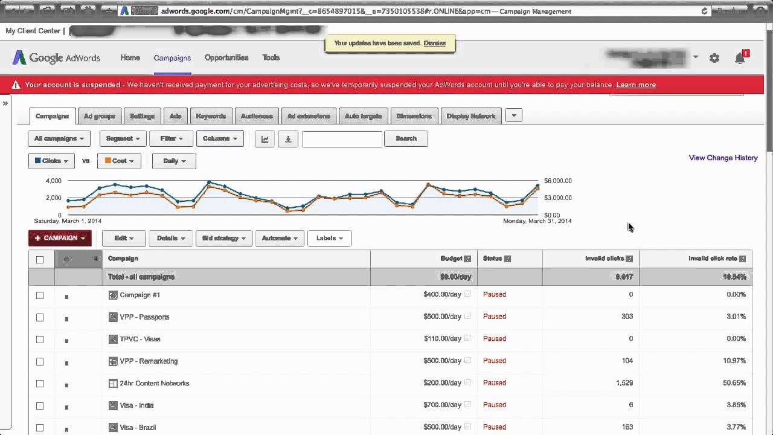Follow the Learn more link in banner
This screenshot has height=435, width=773.
636,85
